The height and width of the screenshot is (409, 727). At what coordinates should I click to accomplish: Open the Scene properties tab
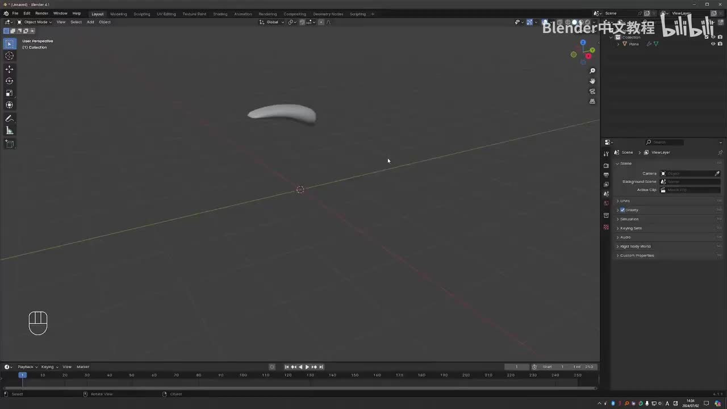click(x=606, y=194)
